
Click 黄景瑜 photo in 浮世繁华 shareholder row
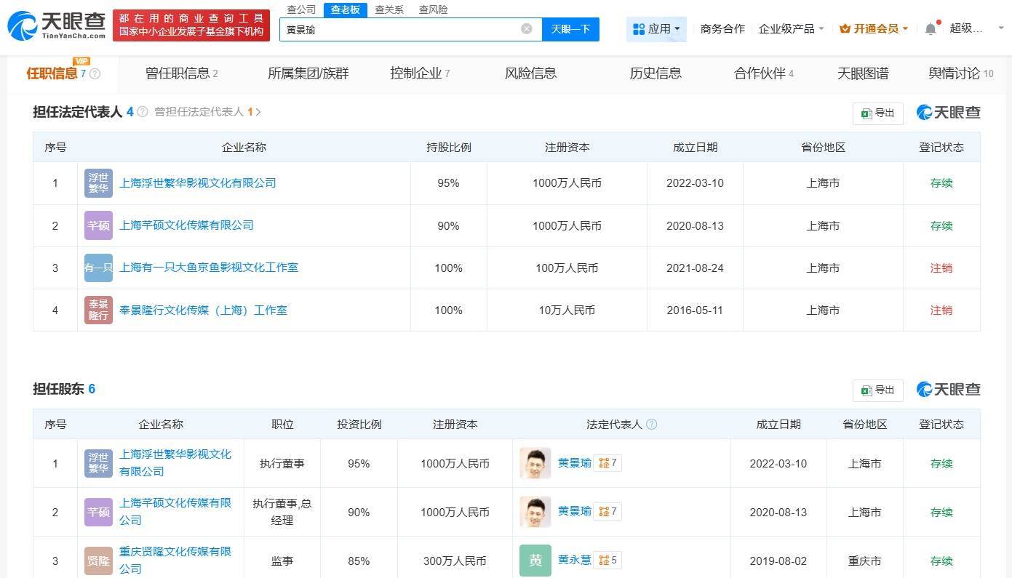point(535,463)
